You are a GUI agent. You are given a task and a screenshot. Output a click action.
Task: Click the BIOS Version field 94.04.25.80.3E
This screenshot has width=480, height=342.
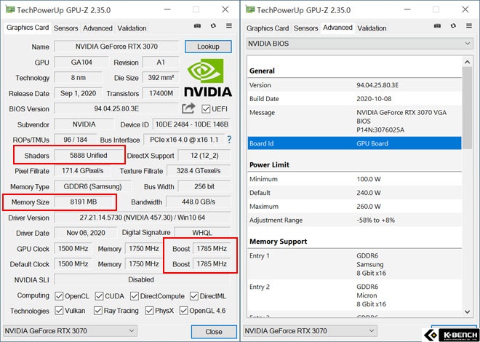coord(116,108)
